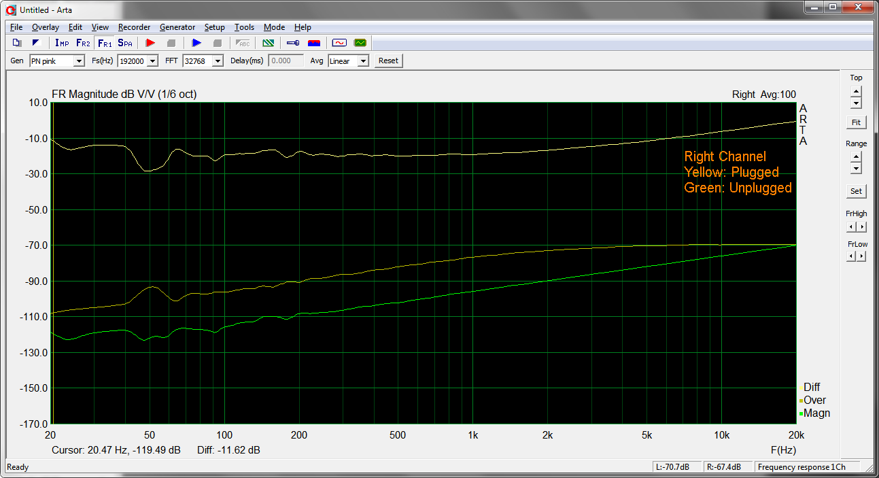879x478 pixels.
Task: Click the blue and red spectrum icon
Action: [x=314, y=43]
